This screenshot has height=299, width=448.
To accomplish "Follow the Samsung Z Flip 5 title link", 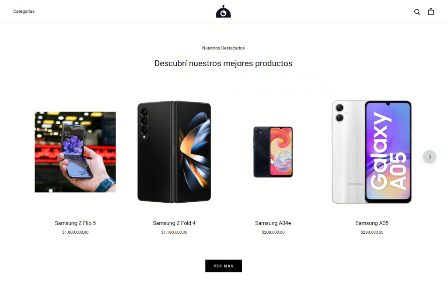I will (x=75, y=223).
